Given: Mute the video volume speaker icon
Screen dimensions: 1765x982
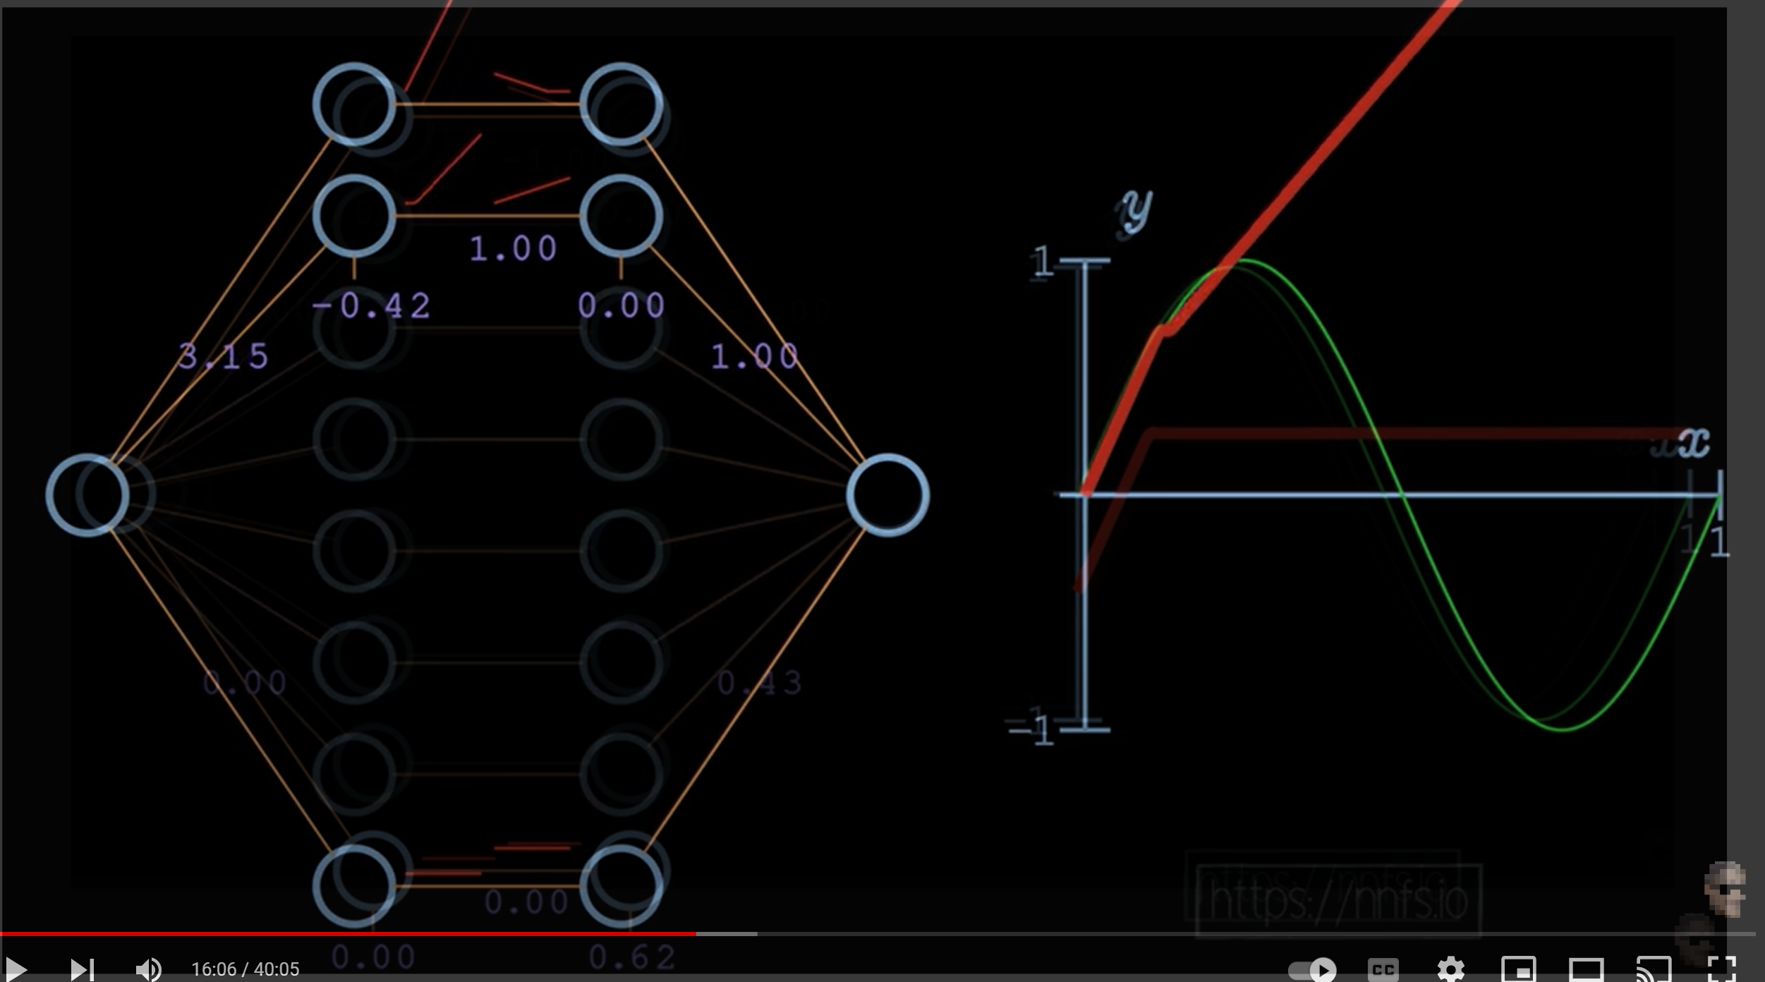Looking at the screenshot, I should (x=148, y=969).
